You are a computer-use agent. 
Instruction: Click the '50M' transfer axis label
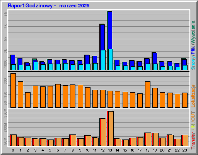coord(5,141)
